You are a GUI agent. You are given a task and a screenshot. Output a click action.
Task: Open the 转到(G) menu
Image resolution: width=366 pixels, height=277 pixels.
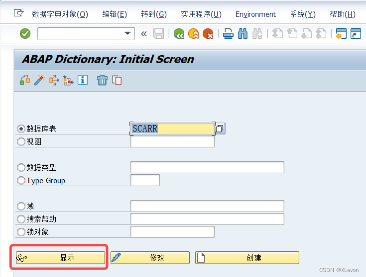(154, 14)
